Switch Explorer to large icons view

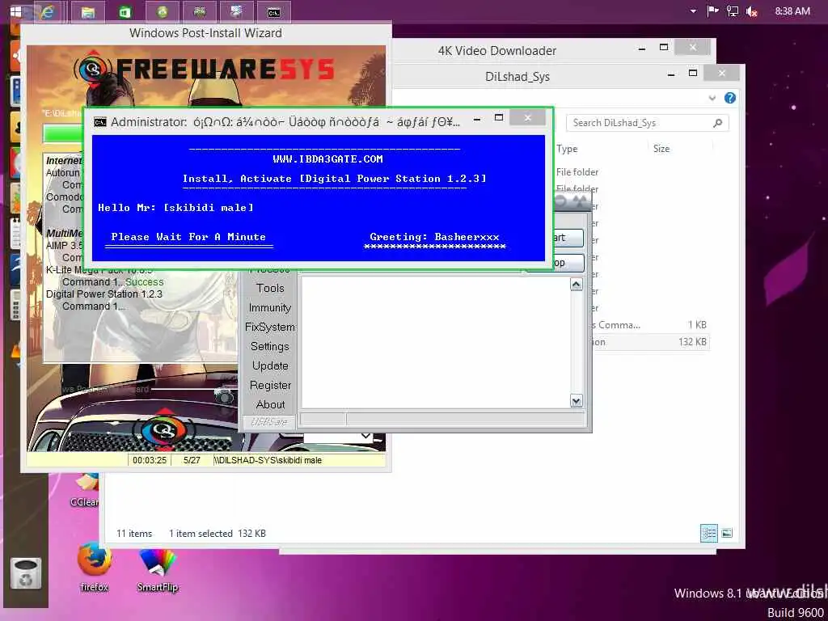pos(727,534)
